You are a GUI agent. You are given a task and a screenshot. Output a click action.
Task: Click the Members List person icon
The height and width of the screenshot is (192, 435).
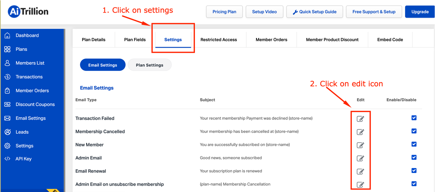7,63
